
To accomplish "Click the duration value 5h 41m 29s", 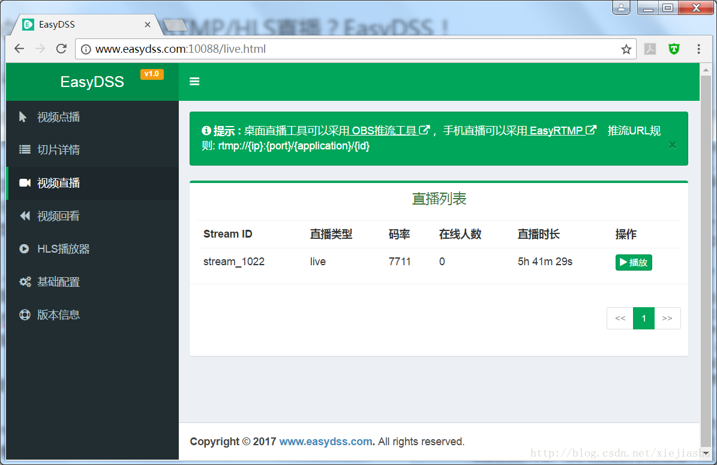I will pos(545,262).
